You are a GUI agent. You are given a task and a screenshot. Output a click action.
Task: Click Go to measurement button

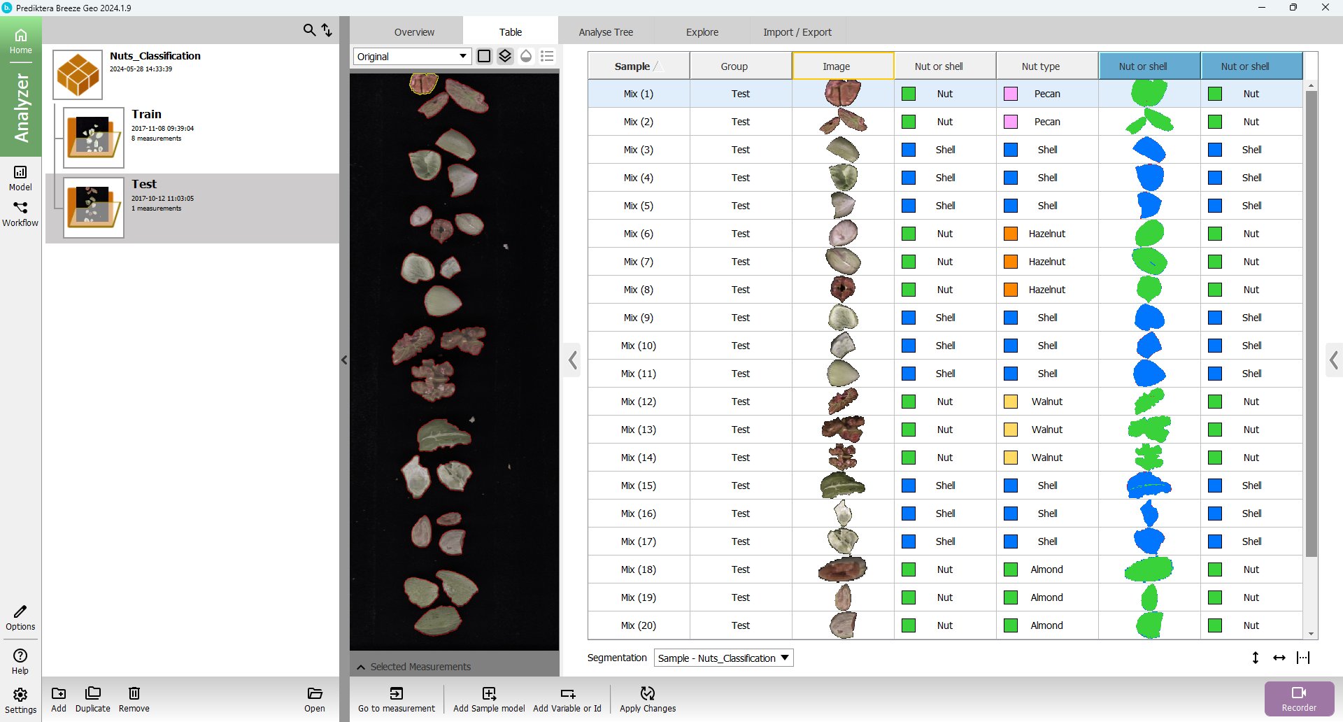[x=397, y=698]
